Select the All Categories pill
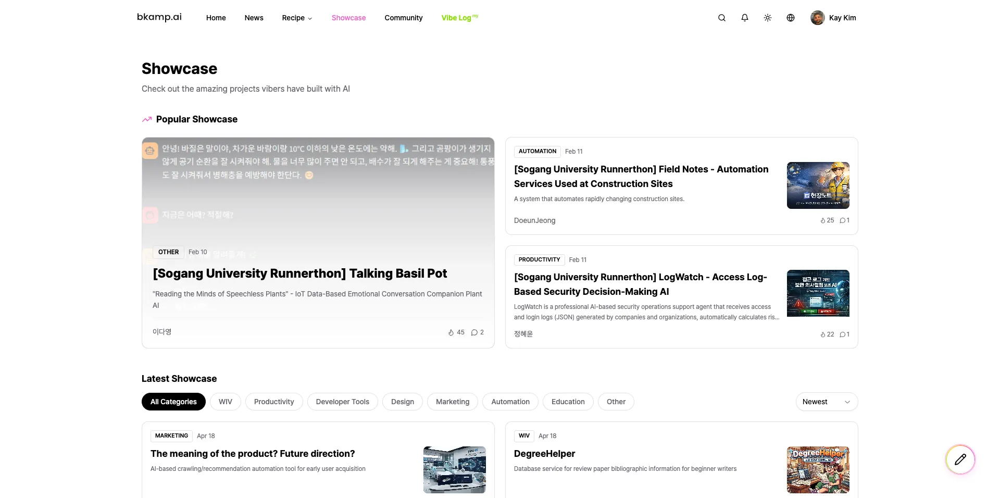 pyautogui.click(x=173, y=402)
